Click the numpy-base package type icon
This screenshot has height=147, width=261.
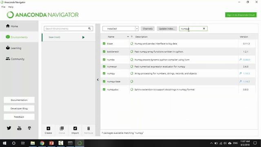[x=132, y=81]
